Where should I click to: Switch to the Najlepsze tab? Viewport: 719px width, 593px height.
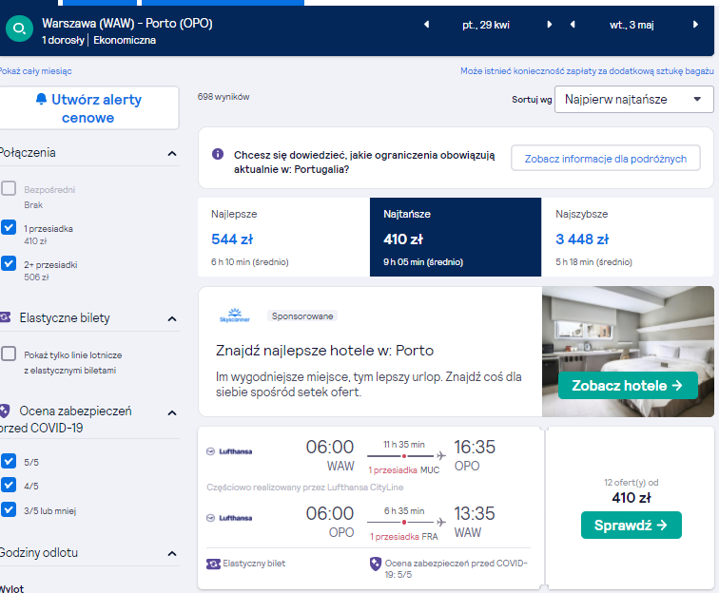[283, 237]
